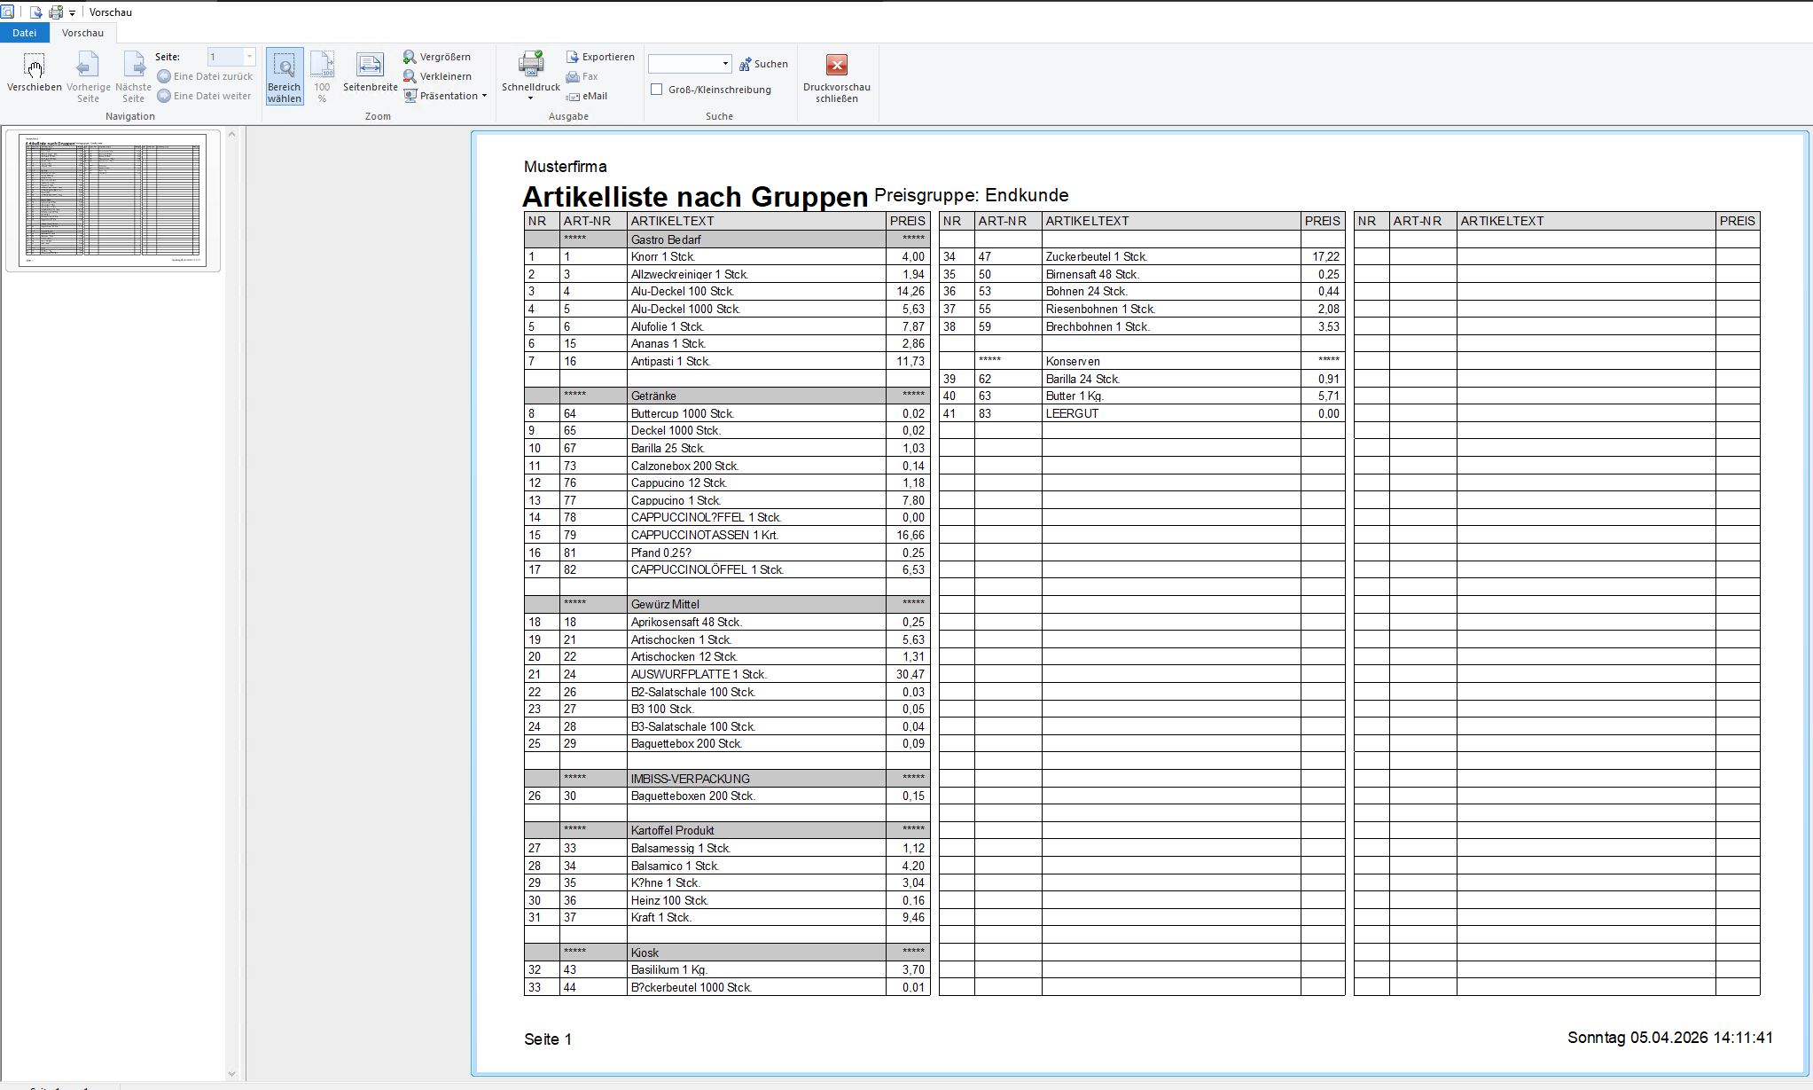This screenshot has height=1090, width=1813.
Task: Select the page 1 thumbnail
Action: (x=113, y=200)
